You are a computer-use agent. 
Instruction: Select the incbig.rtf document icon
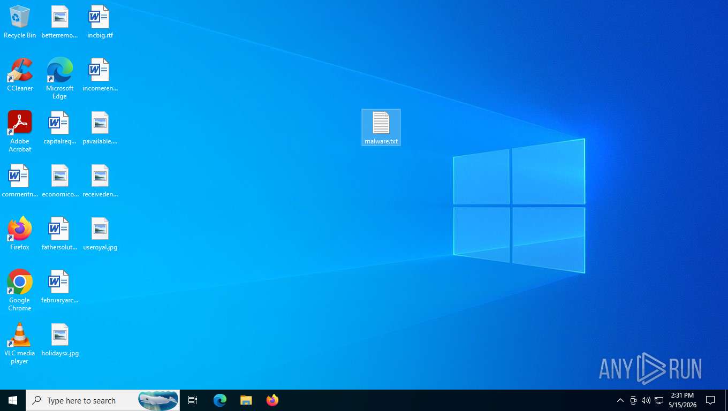tap(100, 22)
